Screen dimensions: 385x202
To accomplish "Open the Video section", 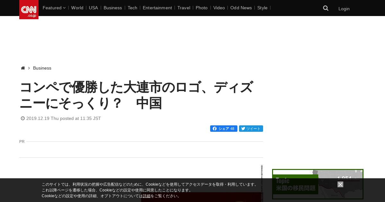I will (x=219, y=8).
